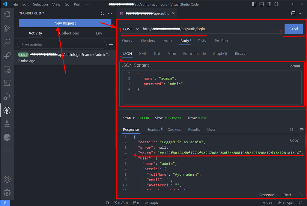Click the New Request button
This screenshot has height=206, width=307.
click(x=65, y=23)
